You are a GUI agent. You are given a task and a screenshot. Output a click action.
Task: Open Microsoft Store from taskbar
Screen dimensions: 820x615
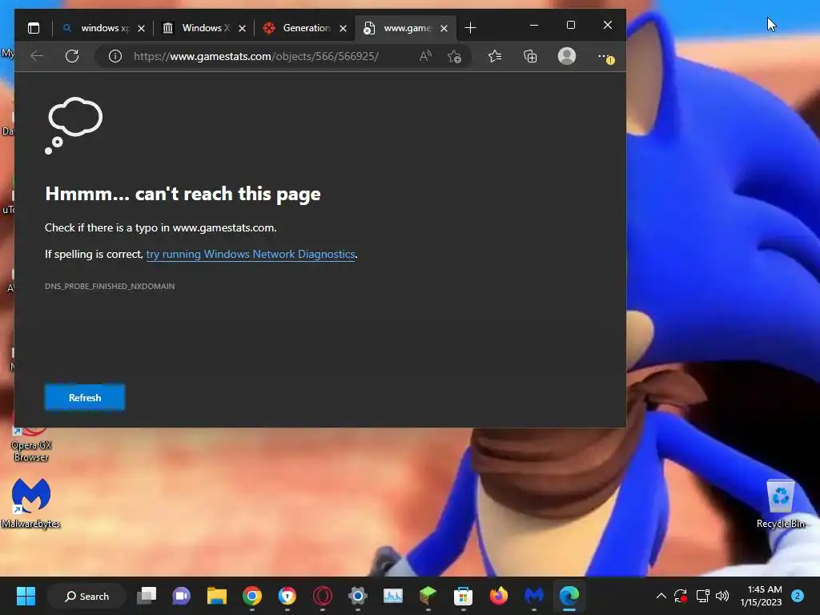[463, 596]
